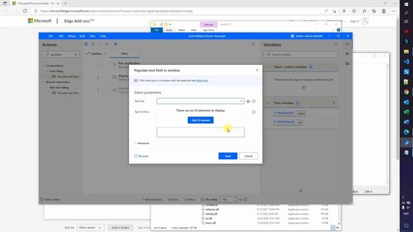Viewport: 413px width, 232px height.
Task: Click the File tab in File Explorer window
Action: coord(157,30)
